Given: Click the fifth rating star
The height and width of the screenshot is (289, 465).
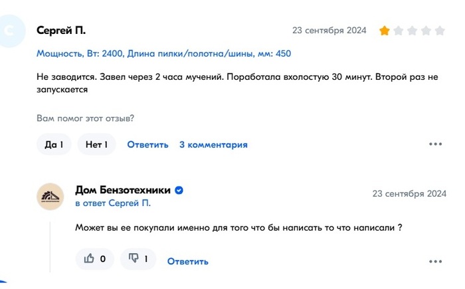Looking at the screenshot, I should coord(441,31).
